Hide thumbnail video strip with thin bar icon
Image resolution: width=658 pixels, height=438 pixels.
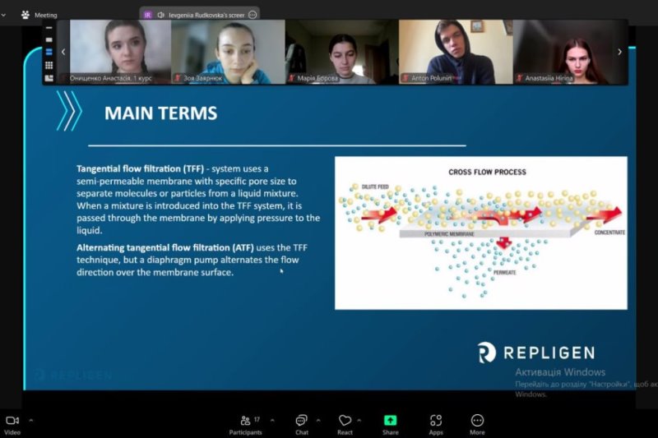point(49,28)
